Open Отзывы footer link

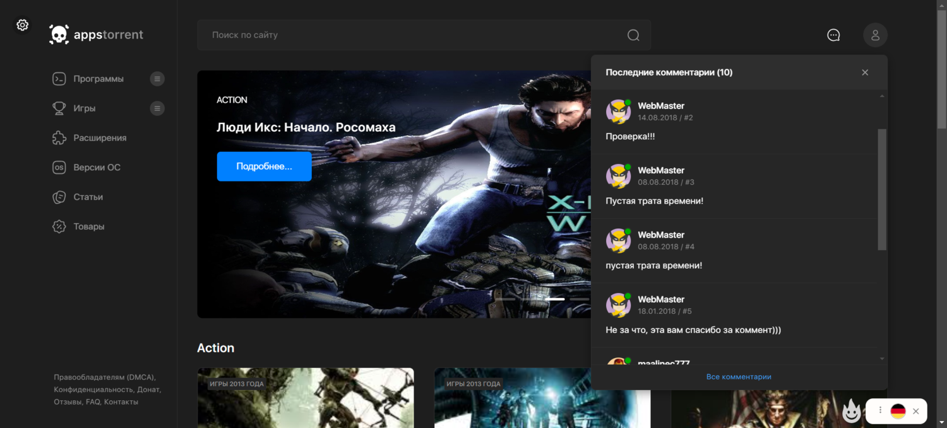[x=67, y=402]
